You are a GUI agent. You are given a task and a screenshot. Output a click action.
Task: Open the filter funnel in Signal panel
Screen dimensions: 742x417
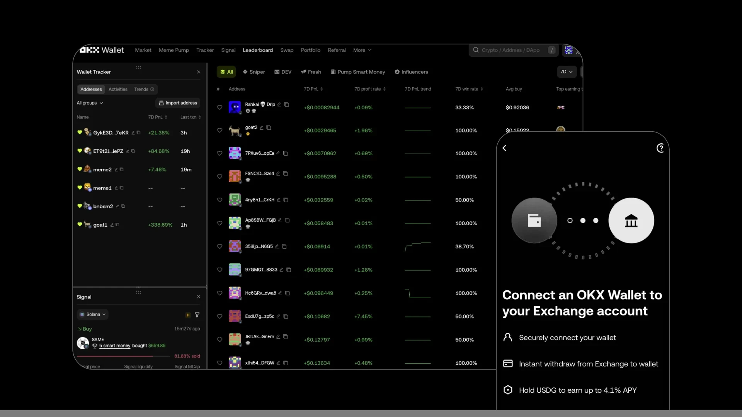tap(197, 315)
